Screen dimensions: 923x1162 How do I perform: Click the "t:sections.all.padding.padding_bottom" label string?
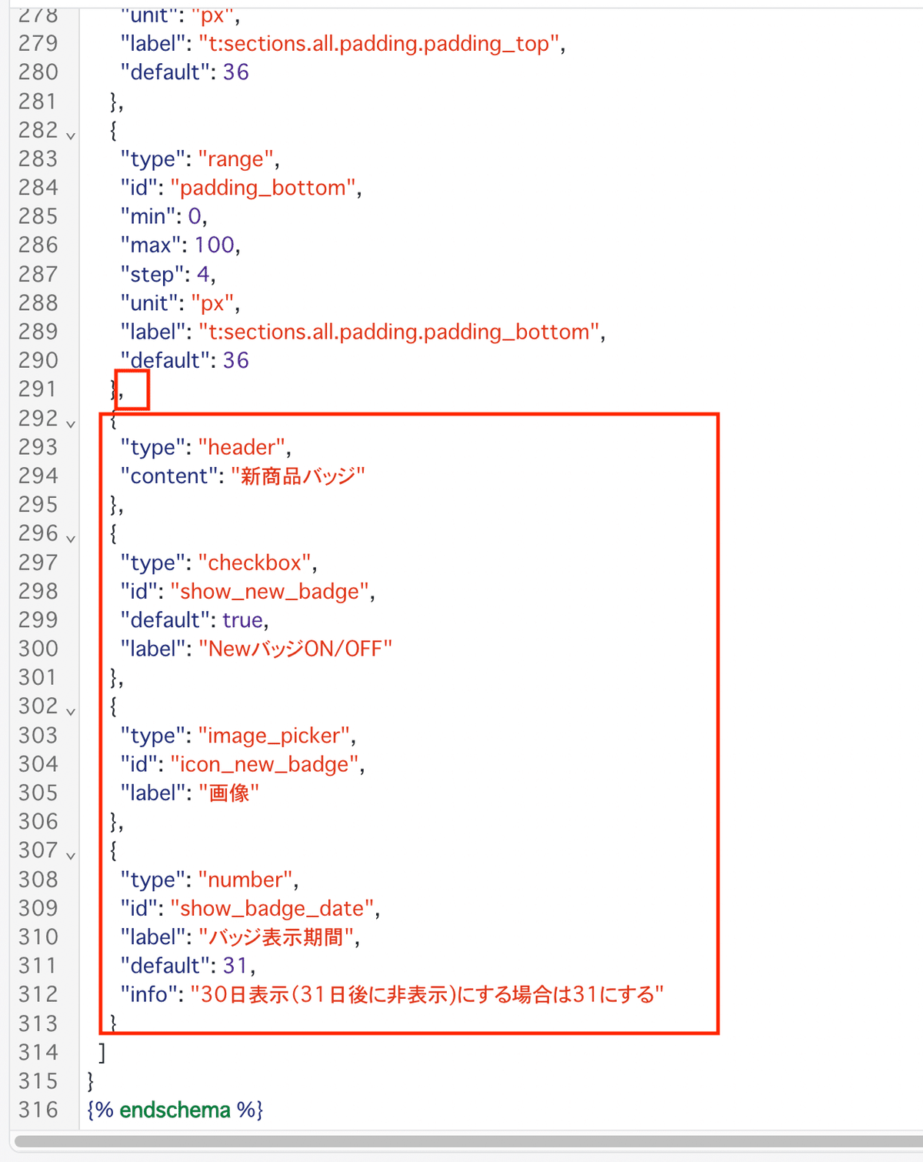399,332
